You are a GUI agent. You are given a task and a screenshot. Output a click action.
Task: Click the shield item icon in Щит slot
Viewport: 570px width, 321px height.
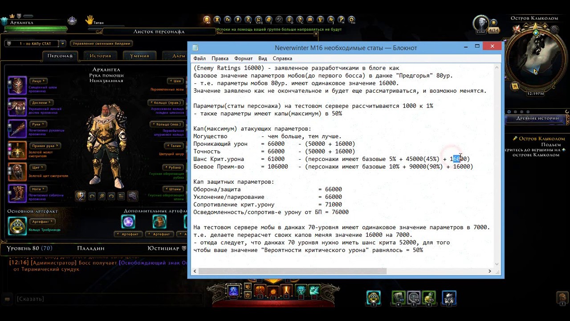18,172
